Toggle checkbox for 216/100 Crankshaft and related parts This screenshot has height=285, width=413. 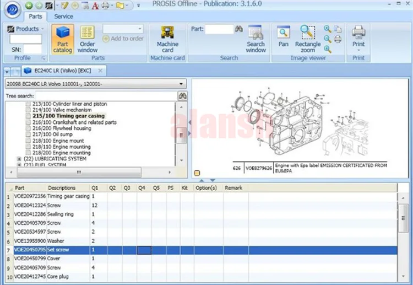click(28, 122)
